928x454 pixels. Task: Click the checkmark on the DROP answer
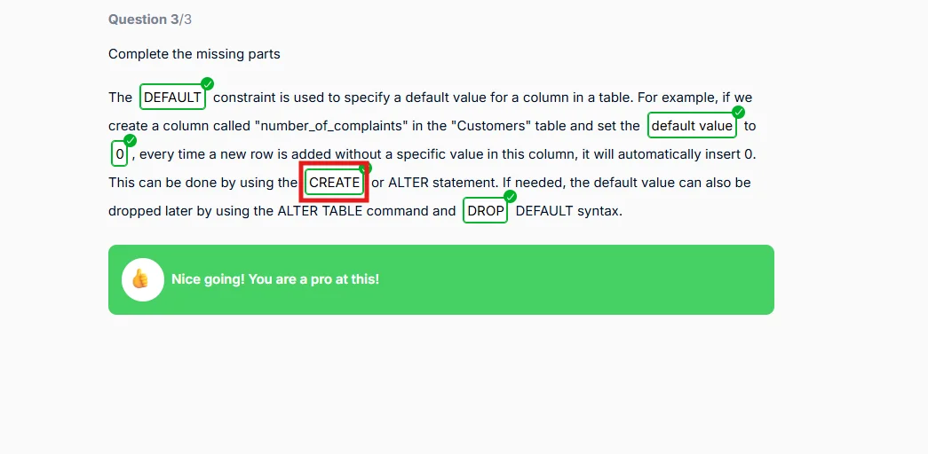(x=510, y=197)
